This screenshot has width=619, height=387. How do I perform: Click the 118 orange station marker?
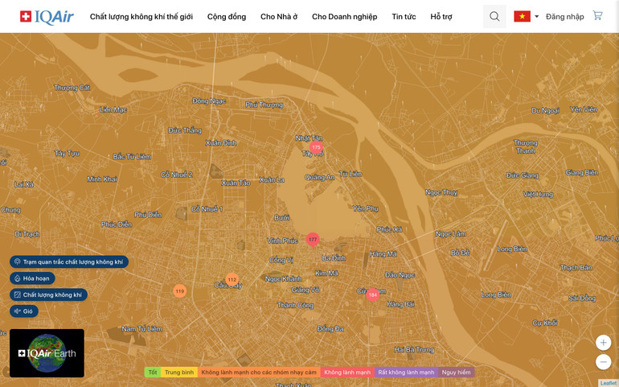tap(180, 290)
